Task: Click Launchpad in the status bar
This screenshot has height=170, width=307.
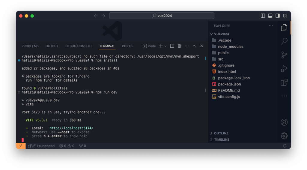Action: [41, 146]
